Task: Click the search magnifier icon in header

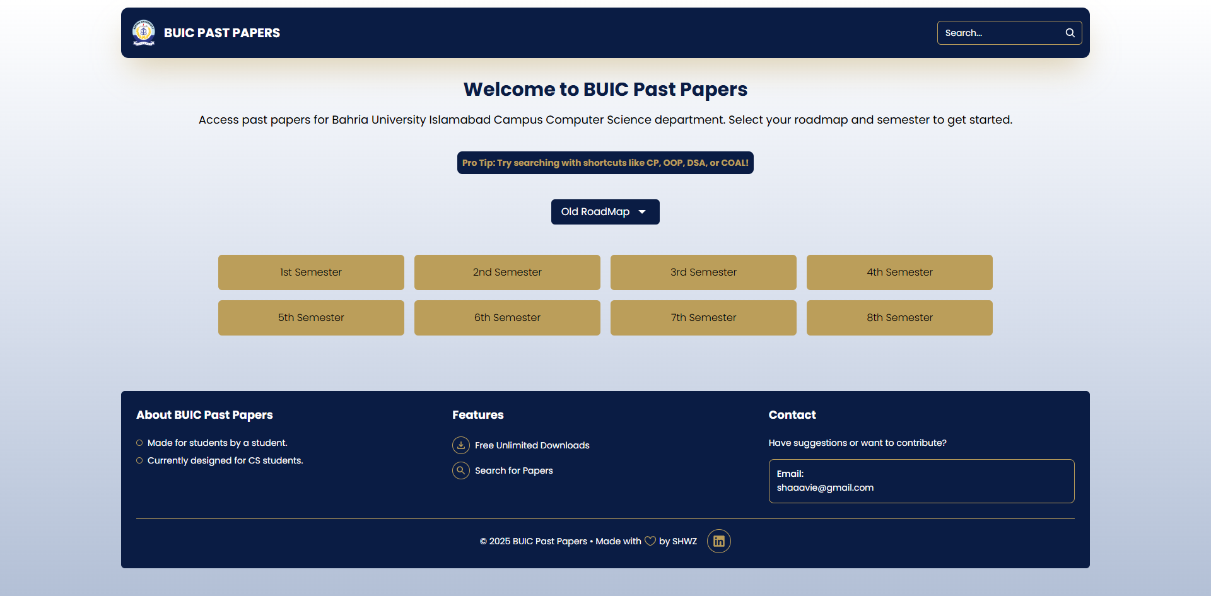Action: coord(1070,33)
